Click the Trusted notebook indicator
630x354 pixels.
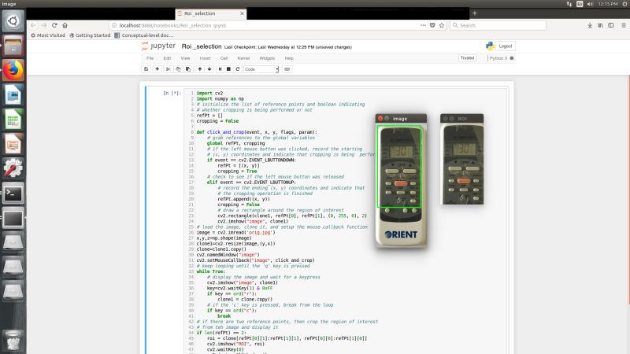point(467,57)
